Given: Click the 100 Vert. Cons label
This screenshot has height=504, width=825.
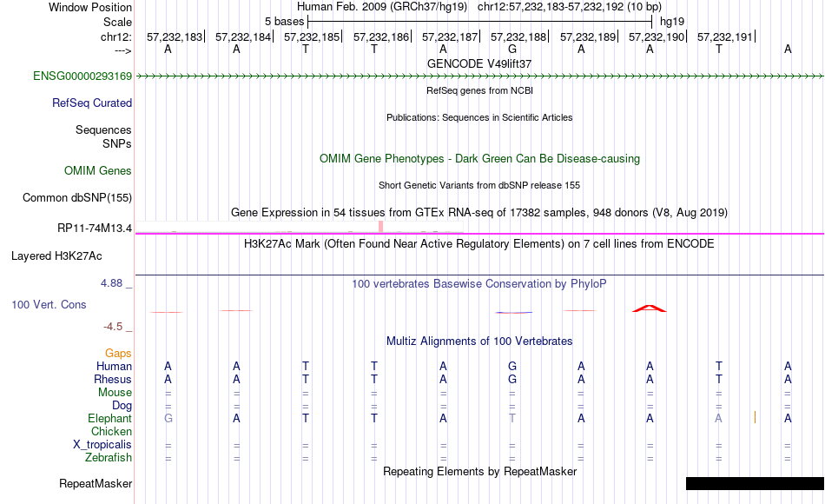Looking at the screenshot, I should [49, 305].
